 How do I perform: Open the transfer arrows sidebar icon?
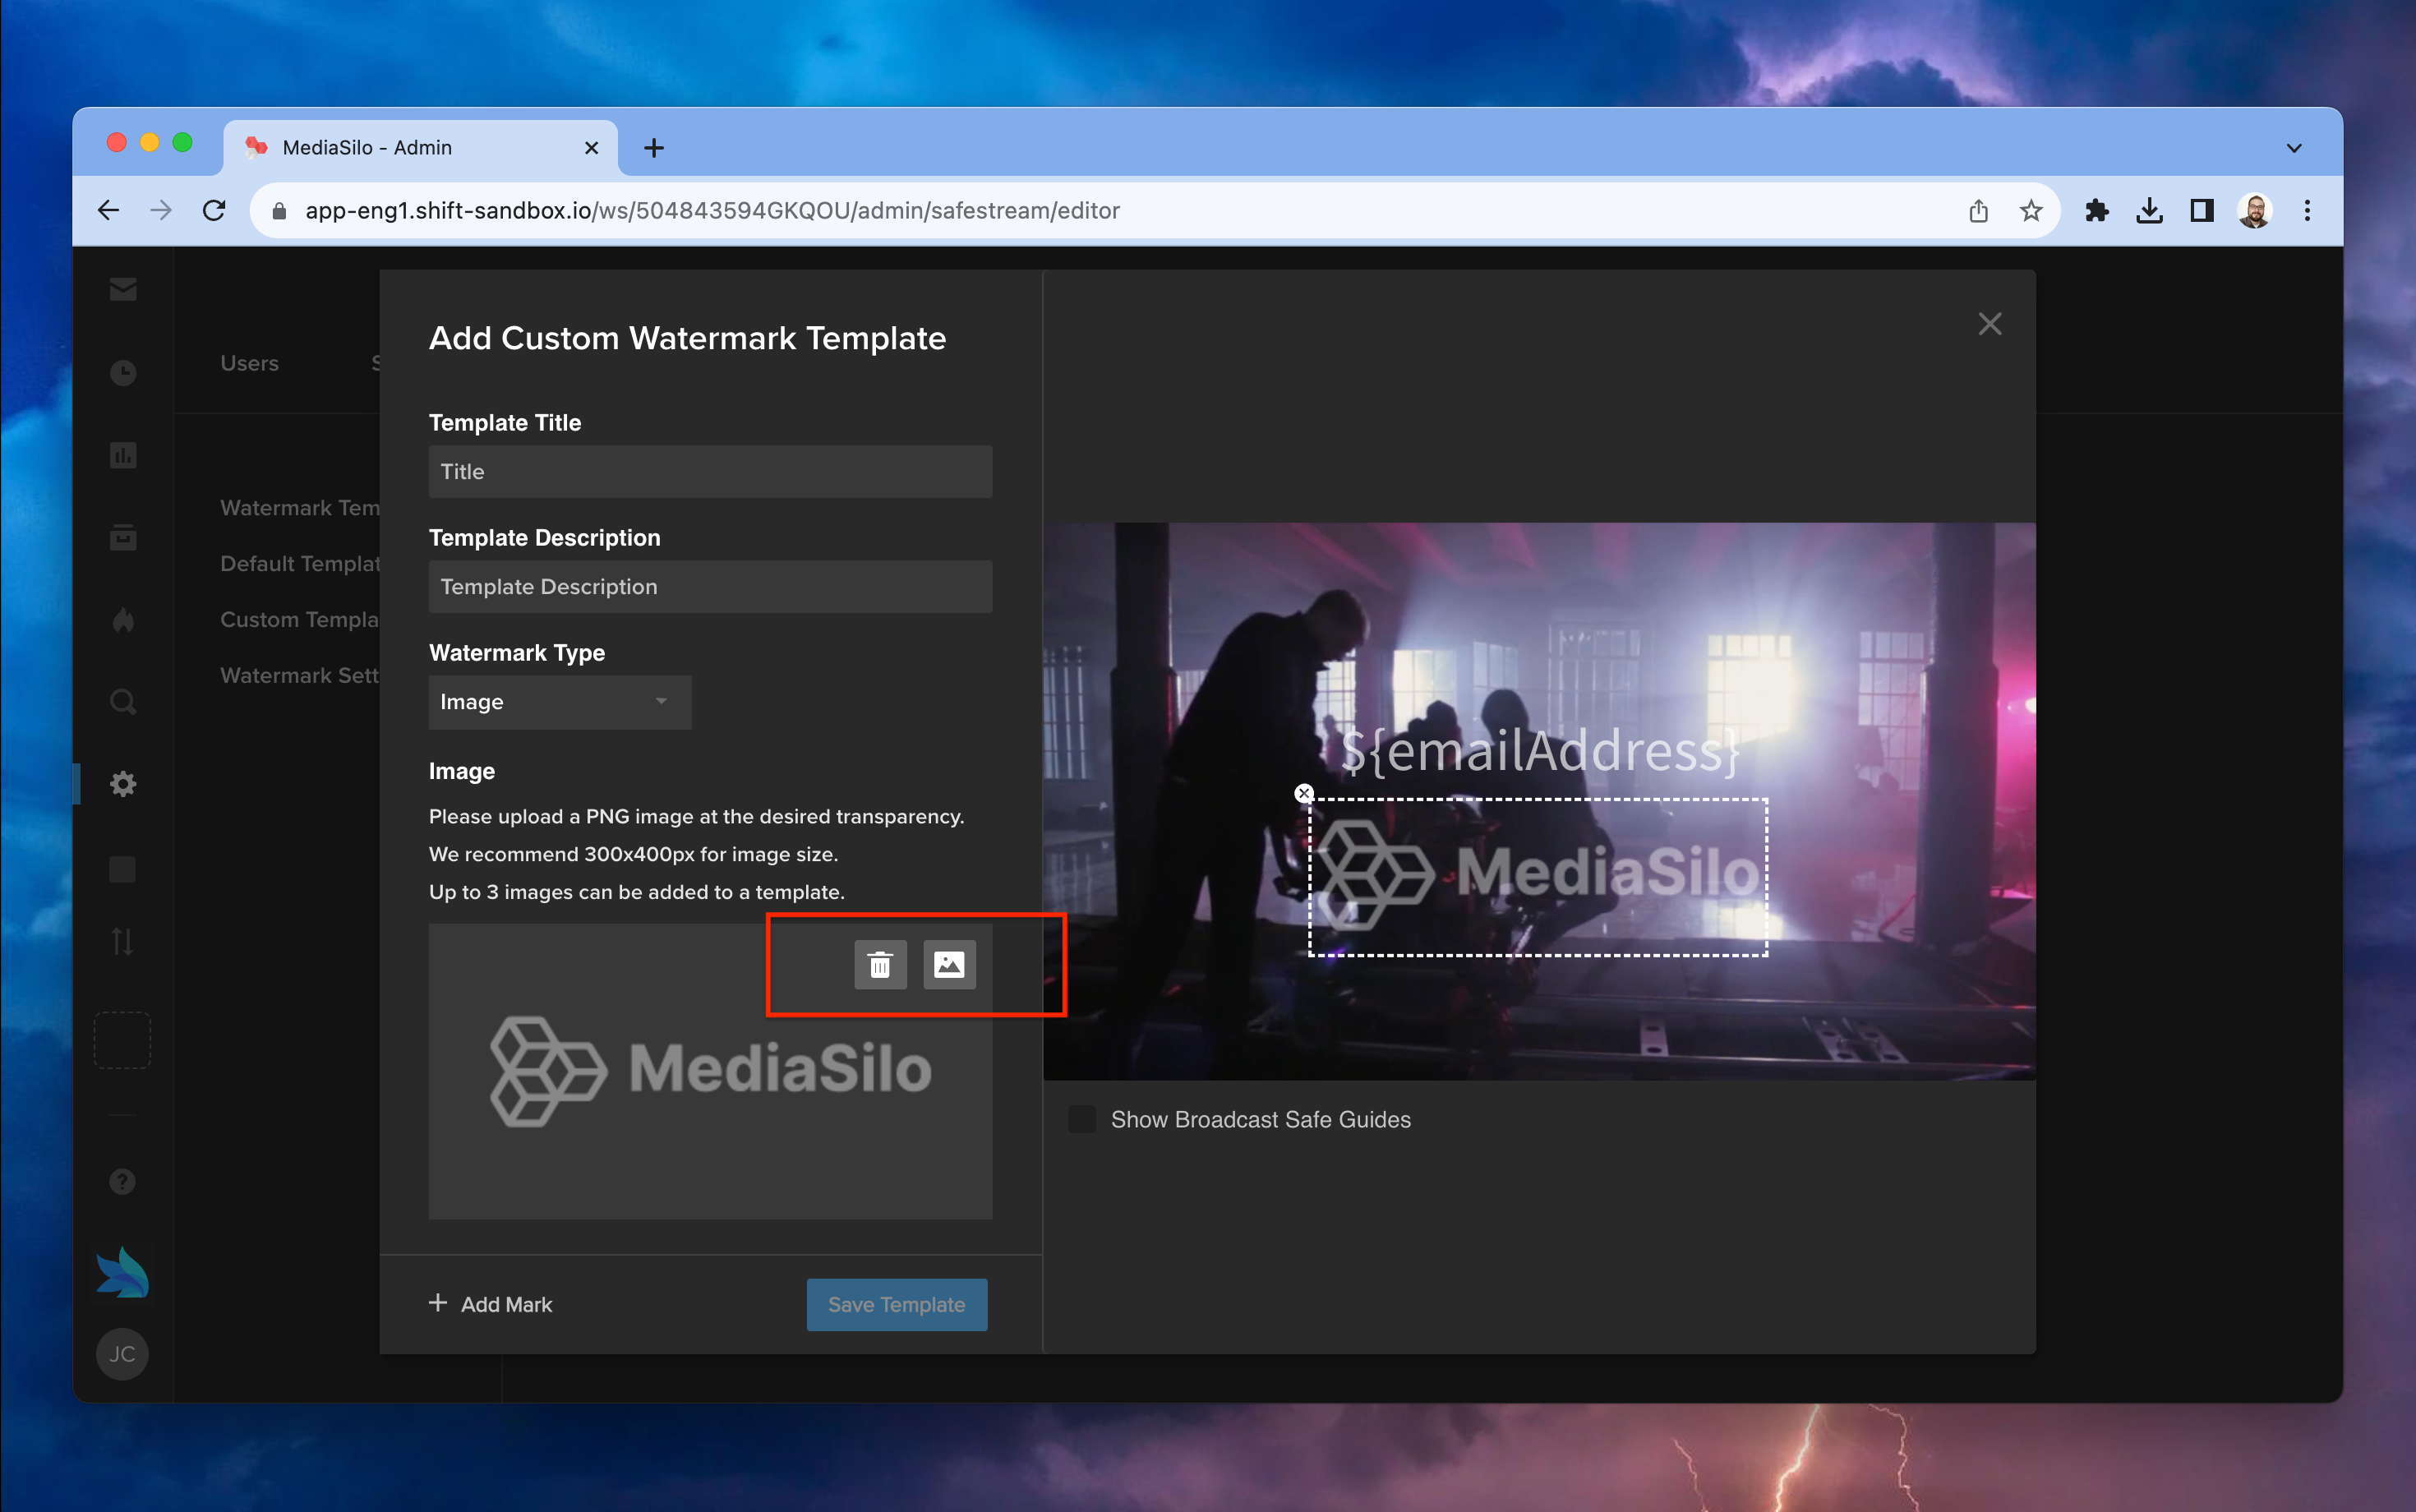pos(123,941)
